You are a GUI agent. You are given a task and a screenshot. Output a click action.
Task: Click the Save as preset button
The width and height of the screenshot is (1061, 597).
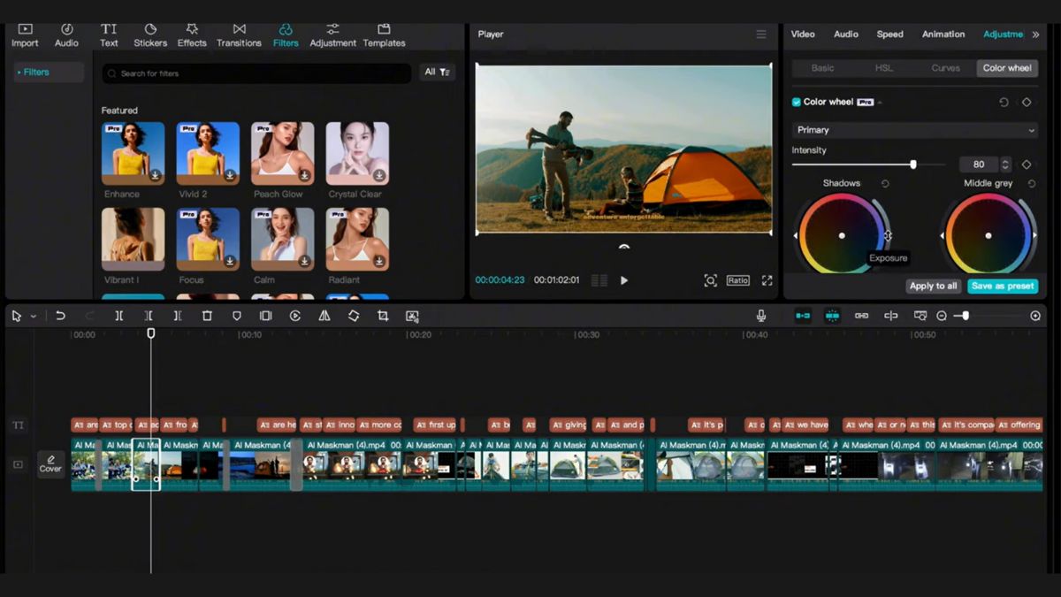click(x=1003, y=286)
